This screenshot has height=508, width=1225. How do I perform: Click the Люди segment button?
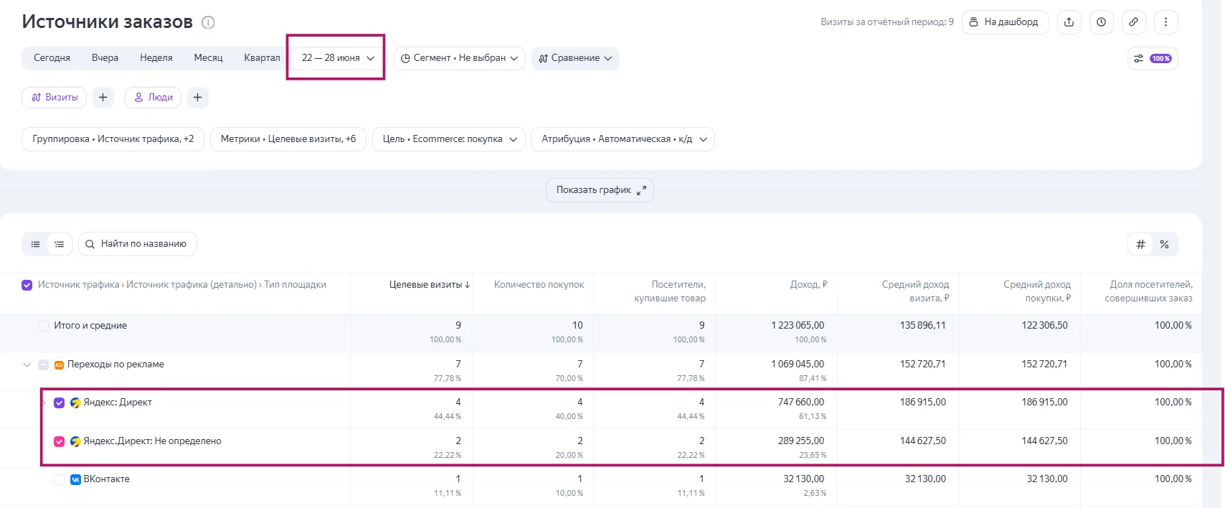pyautogui.click(x=153, y=98)
